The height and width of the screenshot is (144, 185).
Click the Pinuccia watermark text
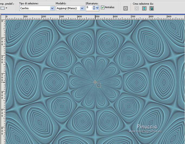point(147,126)
